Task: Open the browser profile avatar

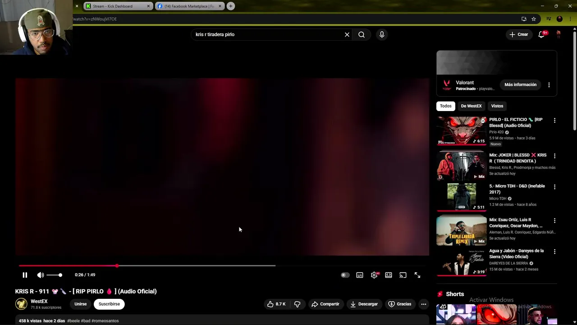Action: (x=559, y=19)
